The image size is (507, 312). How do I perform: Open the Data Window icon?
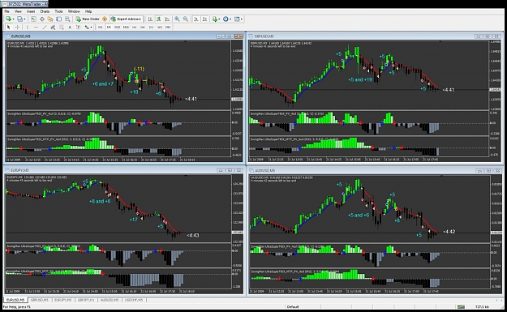click(42, 19)
